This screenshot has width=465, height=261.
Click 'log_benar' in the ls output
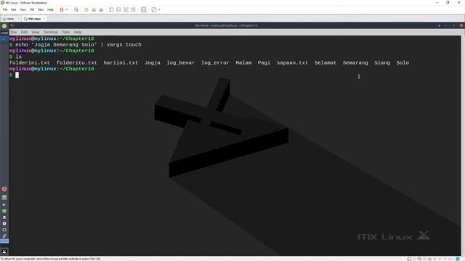[181, 63]
